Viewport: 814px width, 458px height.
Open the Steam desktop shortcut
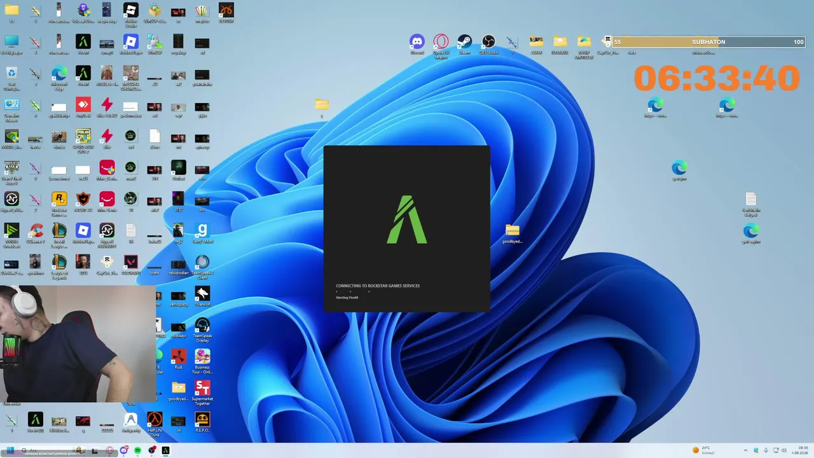pyautogui.click(x=465, y=45)
